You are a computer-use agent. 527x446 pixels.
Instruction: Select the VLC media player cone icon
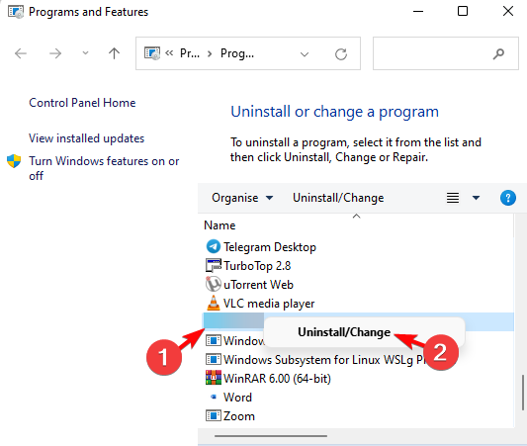(214, 303)
